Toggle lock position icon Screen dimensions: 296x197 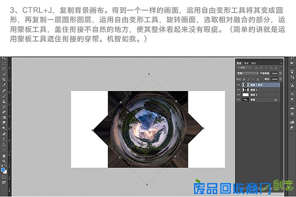click(253, 79)
